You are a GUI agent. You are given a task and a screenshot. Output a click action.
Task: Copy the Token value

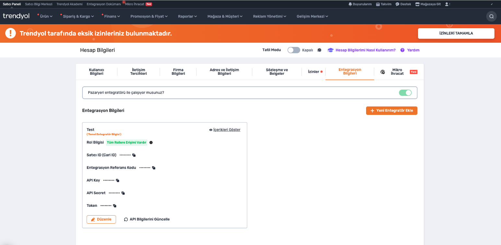pos(115,206)
